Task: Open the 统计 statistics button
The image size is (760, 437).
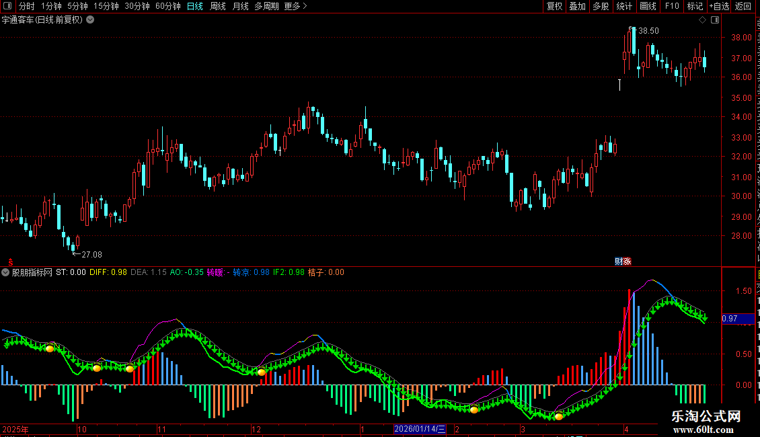Action: [623, 6]
